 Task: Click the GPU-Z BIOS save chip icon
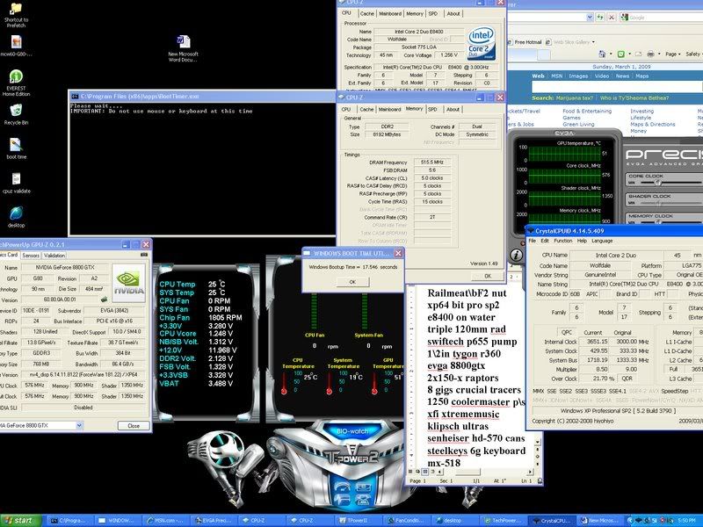point(104,300)
